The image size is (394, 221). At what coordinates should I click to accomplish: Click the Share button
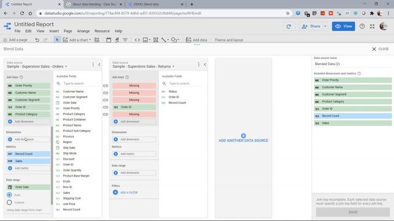pos(311,26)
